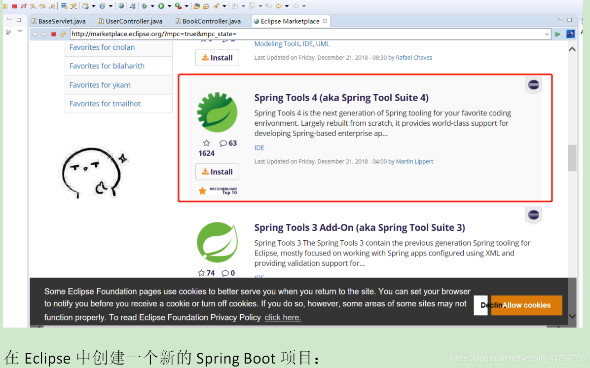
Task: Click the browser Stop loading red square
Action: pyautogui.click(x=53, y=34)
